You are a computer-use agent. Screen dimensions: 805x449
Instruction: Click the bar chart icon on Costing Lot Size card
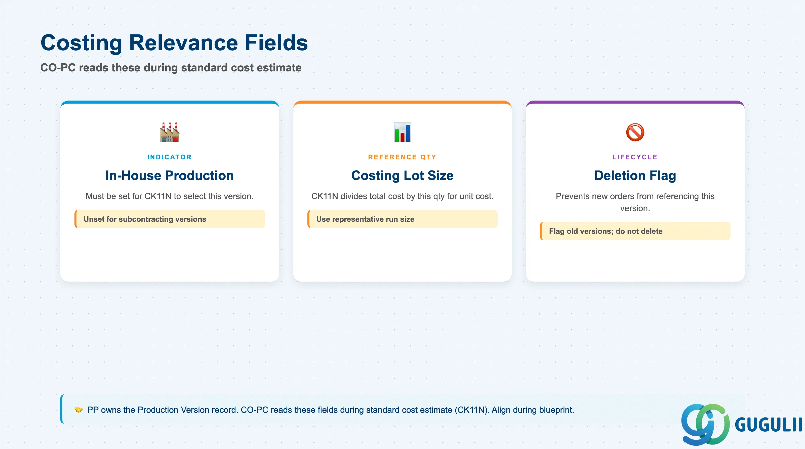402,132
